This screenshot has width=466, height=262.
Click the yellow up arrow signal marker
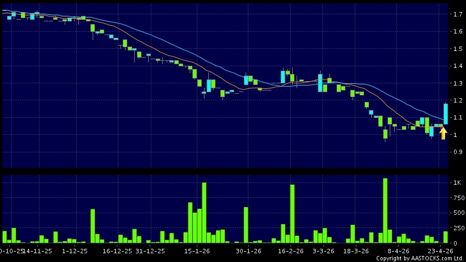pyautogui.click(x=443, y=133)
